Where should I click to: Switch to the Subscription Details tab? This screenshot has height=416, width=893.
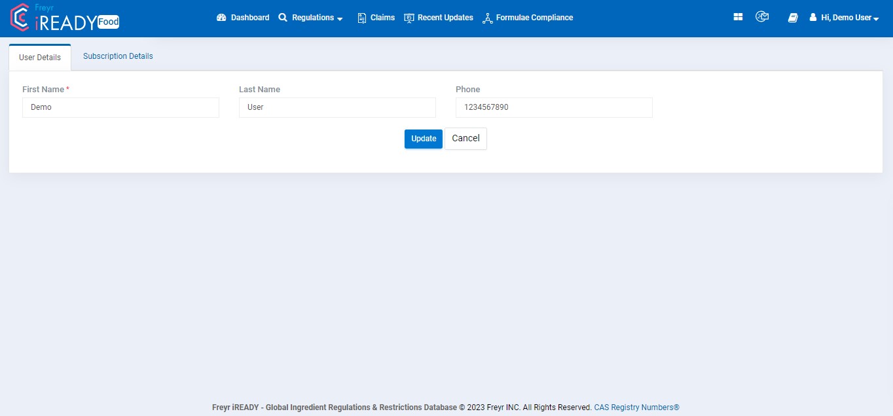pos(118,56)
